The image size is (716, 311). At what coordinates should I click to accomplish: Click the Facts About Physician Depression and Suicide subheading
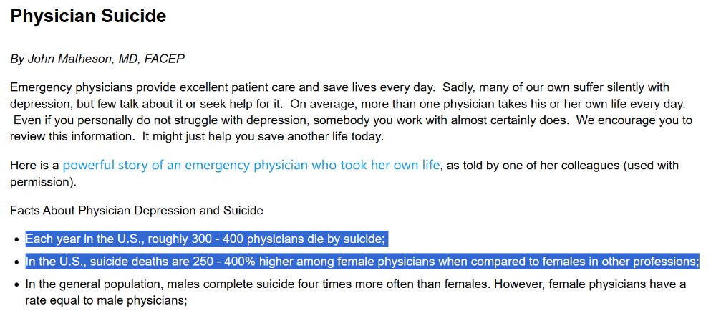click(136, 211)
